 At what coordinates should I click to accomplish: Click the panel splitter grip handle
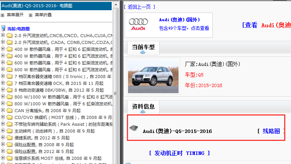click(115, 94)
